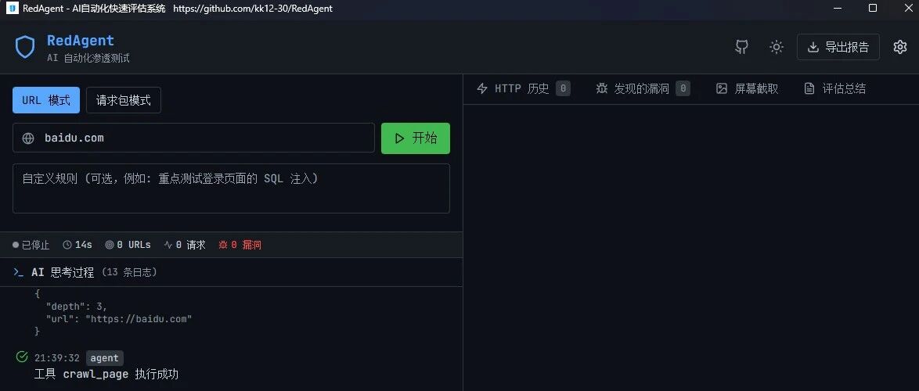This screenshot has width=919, height=391.
Task: Click the "depth": 3 log line
Action: tap(77, 306)
